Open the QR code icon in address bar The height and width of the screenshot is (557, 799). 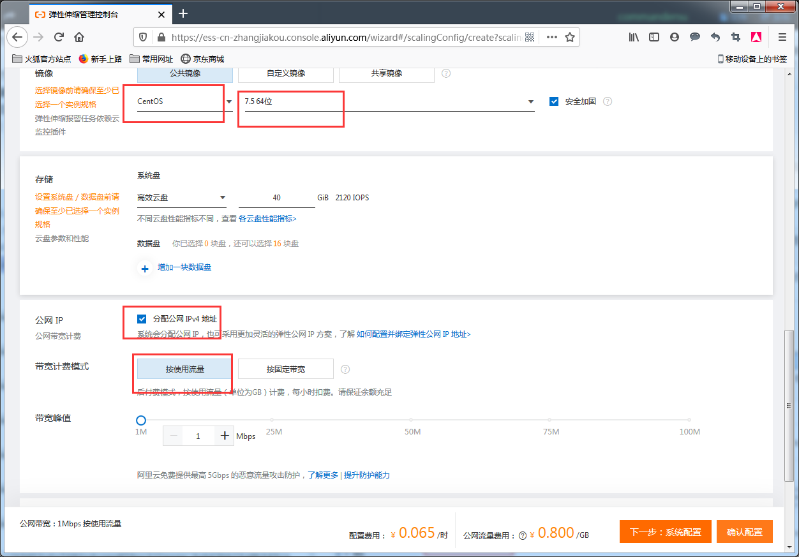pos(530,37)
